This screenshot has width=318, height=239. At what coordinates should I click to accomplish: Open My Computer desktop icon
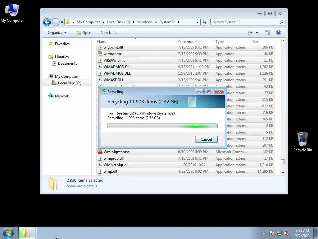coord(12,12)
